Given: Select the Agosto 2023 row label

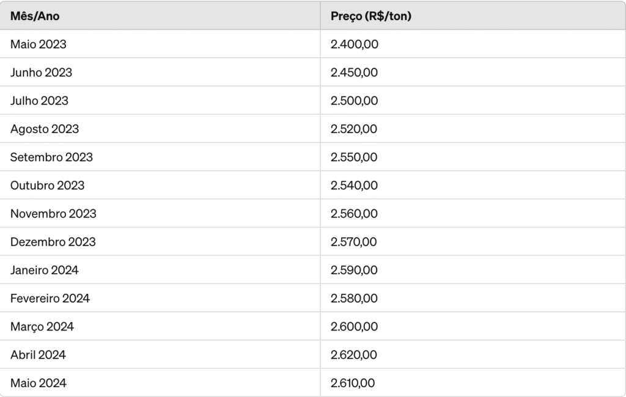Looking at the screenshot, I should 45,129.
